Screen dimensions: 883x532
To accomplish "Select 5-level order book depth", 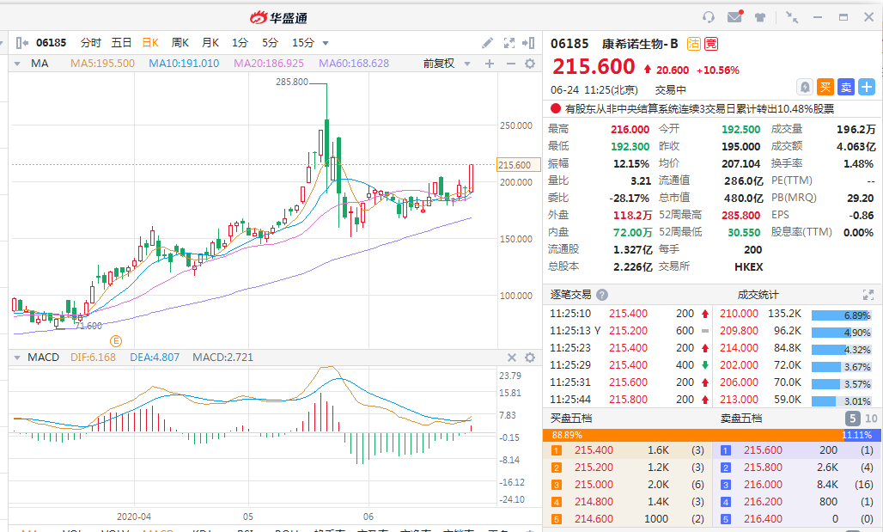I will tap(852, 419).
